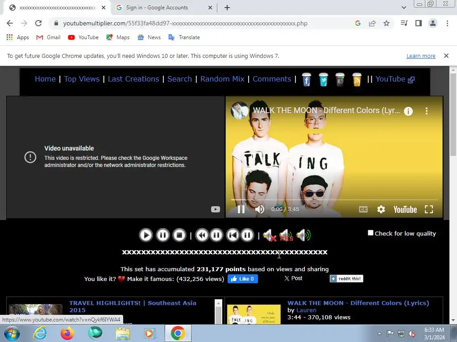Open Comments link
This screenshot has height=342, width=457.
click(272, 79)
